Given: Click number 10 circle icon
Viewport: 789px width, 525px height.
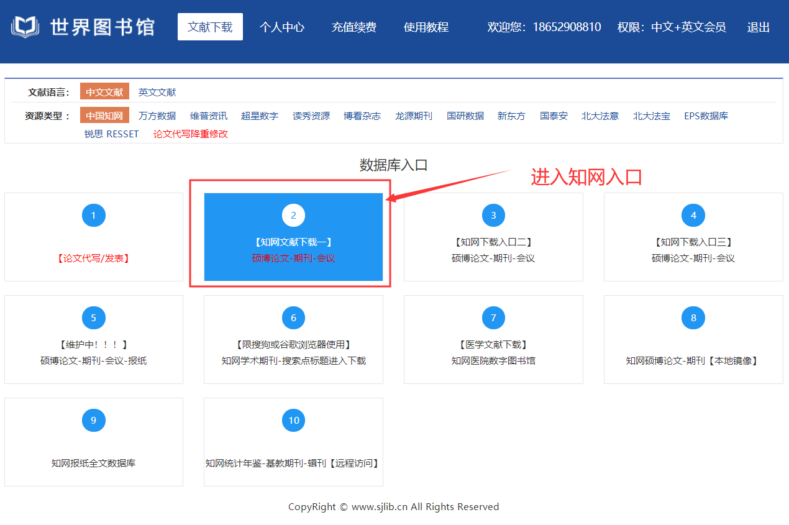Looking at the screenshot, I should pyautogui.click(x=294, y=421).
